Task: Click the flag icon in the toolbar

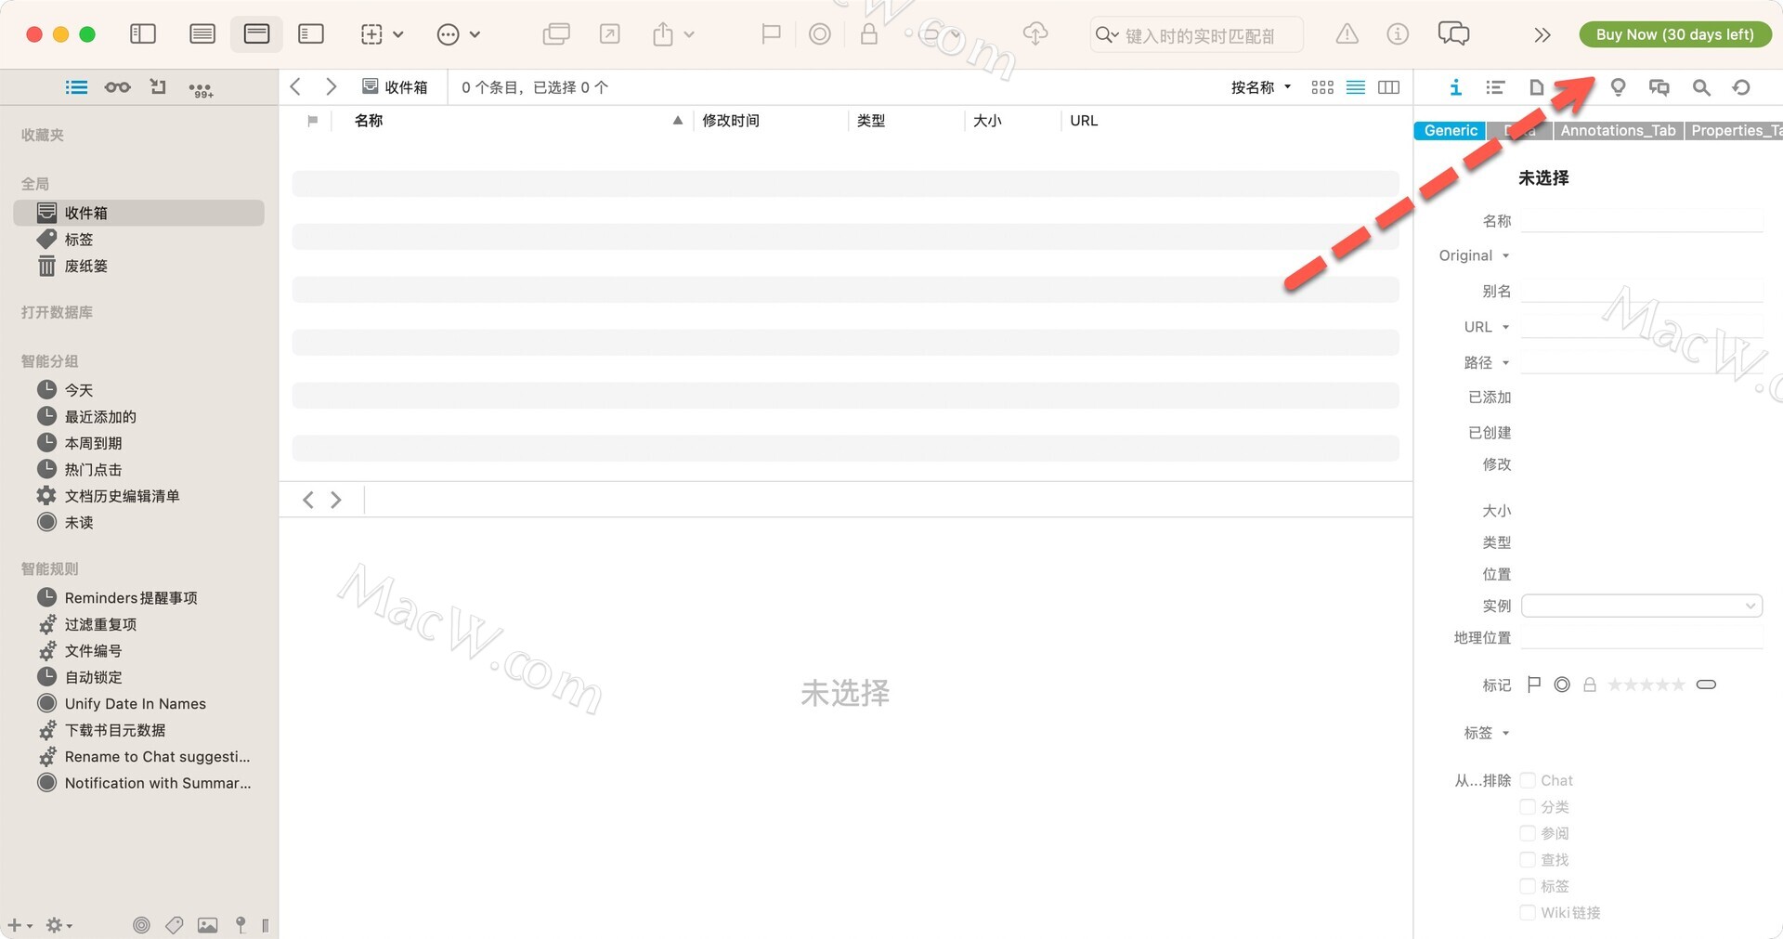Action: [x=770, y=34]
